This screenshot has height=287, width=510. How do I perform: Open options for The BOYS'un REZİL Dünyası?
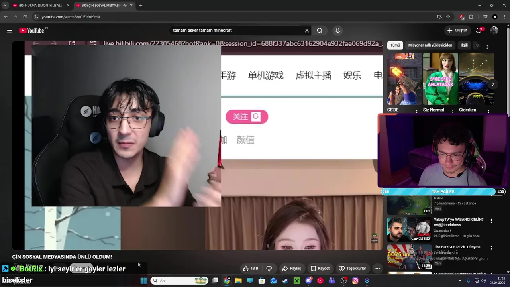491,248
